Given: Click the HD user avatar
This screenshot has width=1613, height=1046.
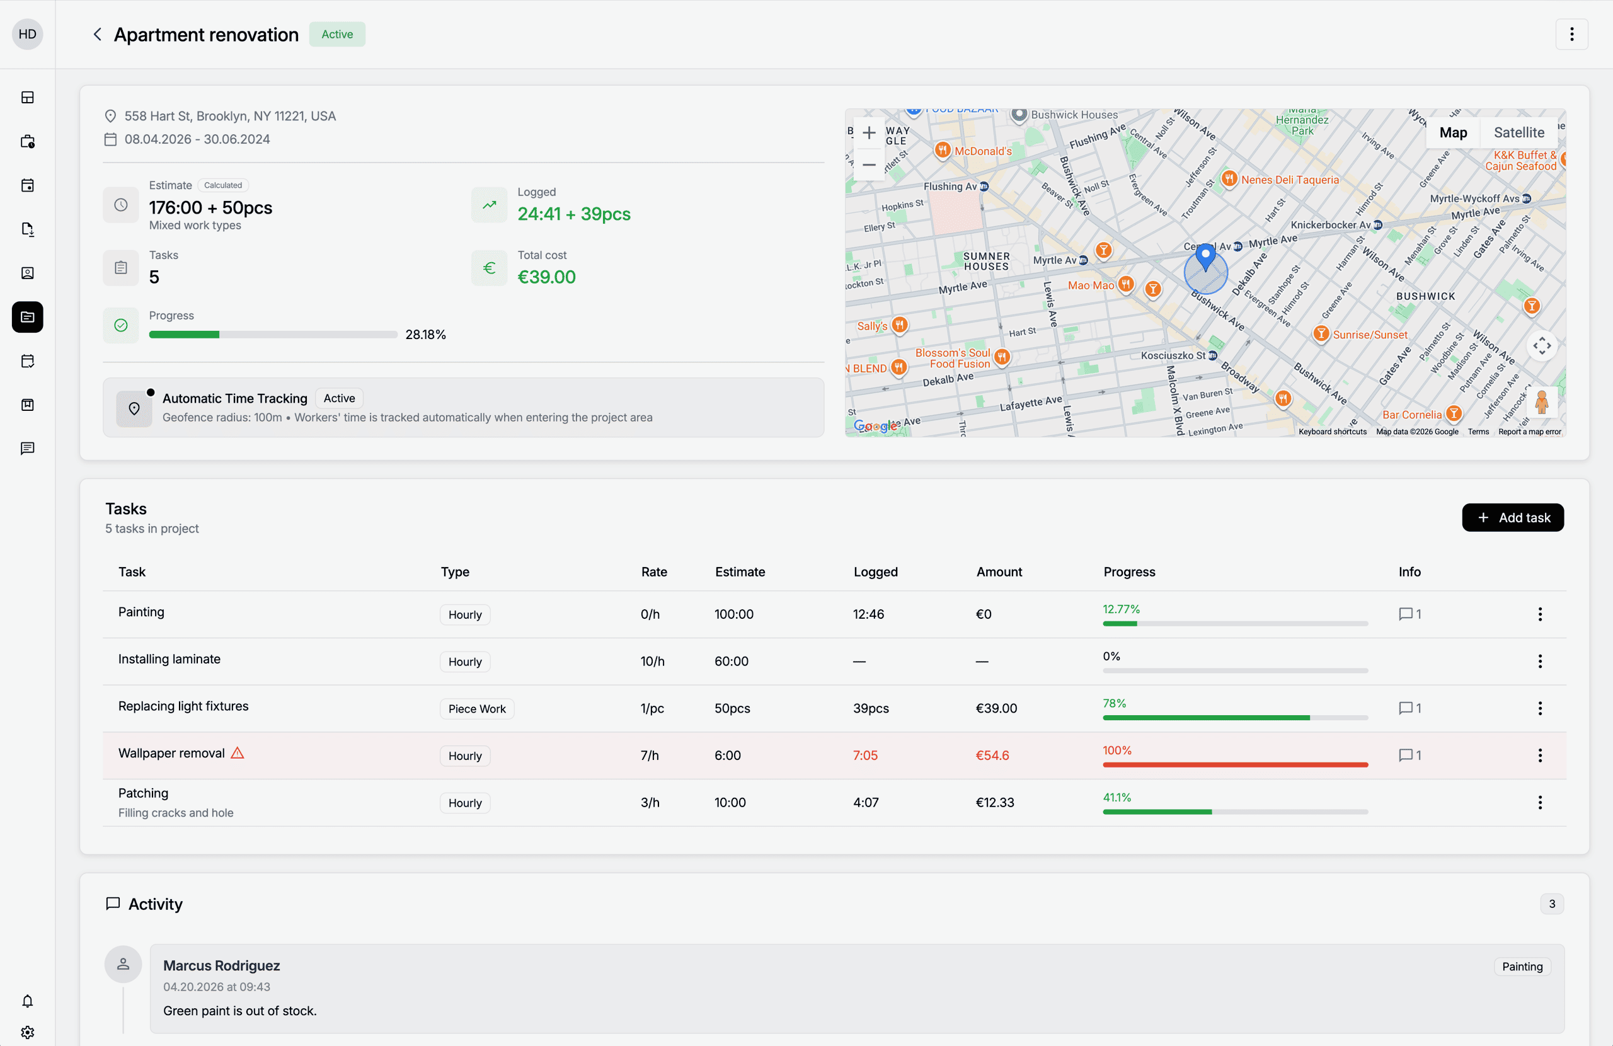Looking at the screenshot, I should pyautogui.click(x=28, y=35).
